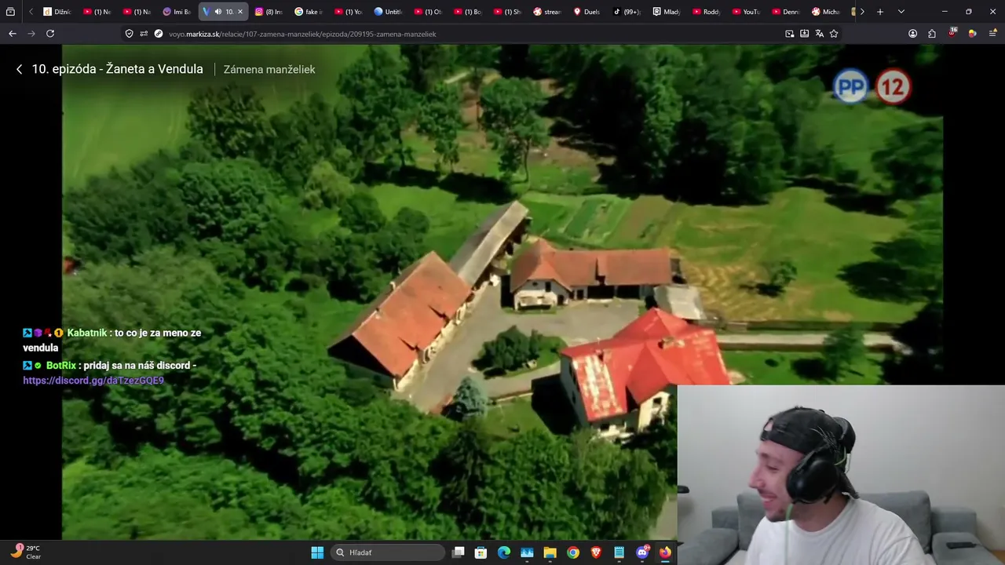The image size is (1005, 565).
Task: Switch to the TikTok (99+) tab
Action: (x=627, y=12)
